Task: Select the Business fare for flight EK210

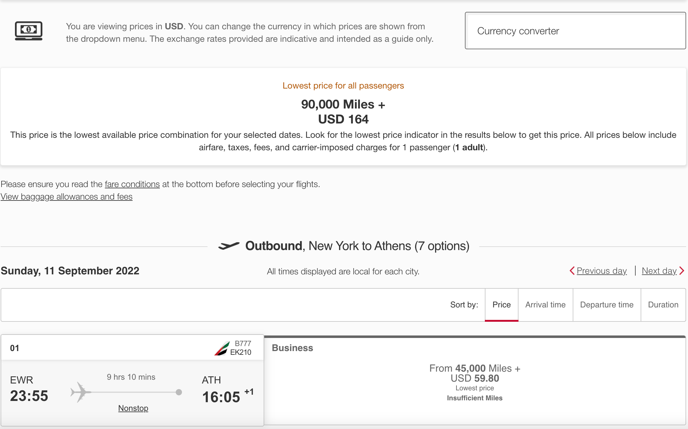Action: point(475,382)
